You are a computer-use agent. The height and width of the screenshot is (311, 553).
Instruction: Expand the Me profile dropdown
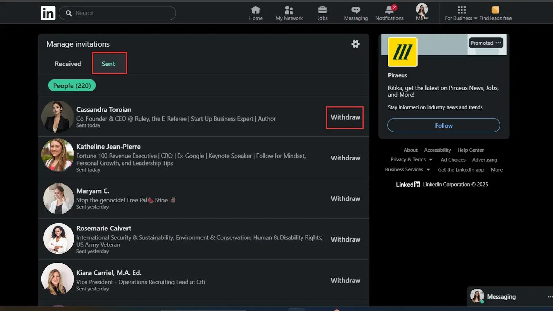click(422, 13)
